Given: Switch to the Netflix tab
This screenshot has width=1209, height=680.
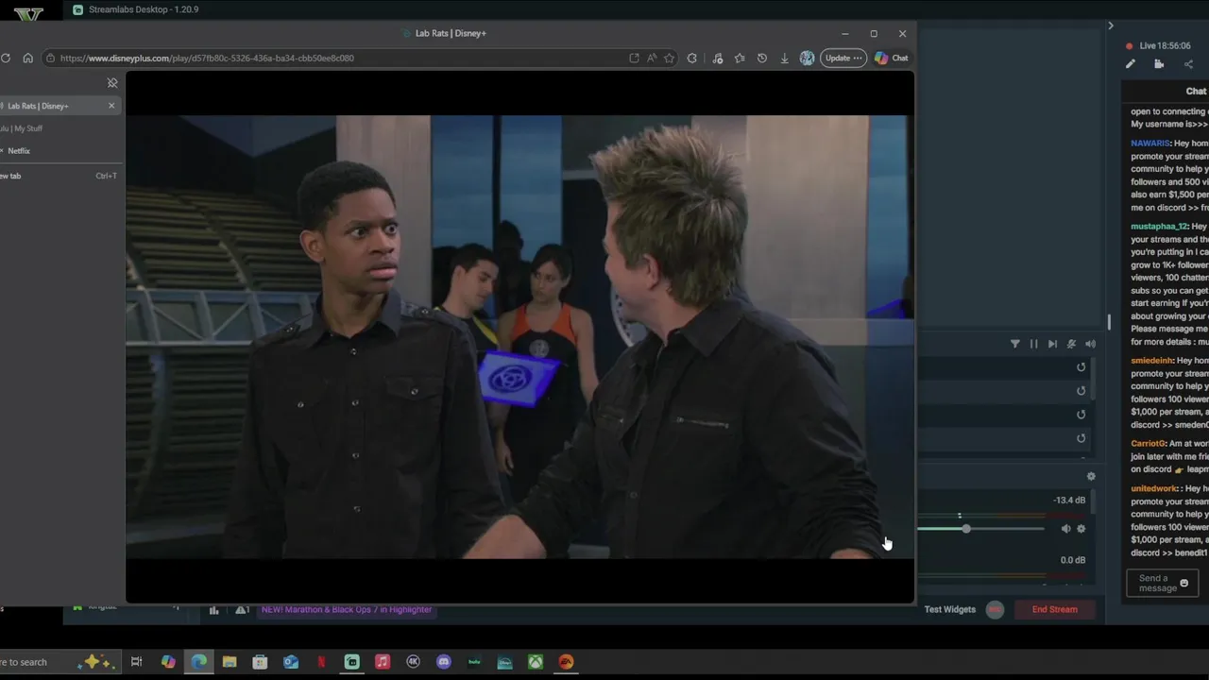Looking at the screenshot, I should point(59,151).
